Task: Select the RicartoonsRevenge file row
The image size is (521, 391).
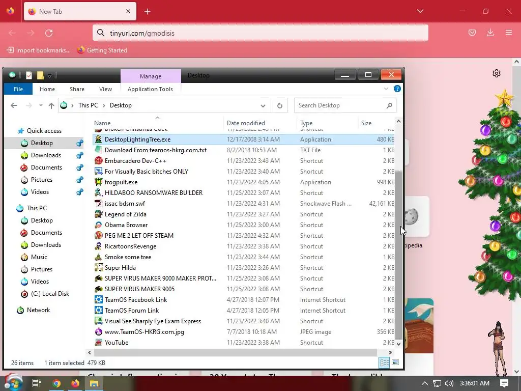Action: (x=244, y=246)
